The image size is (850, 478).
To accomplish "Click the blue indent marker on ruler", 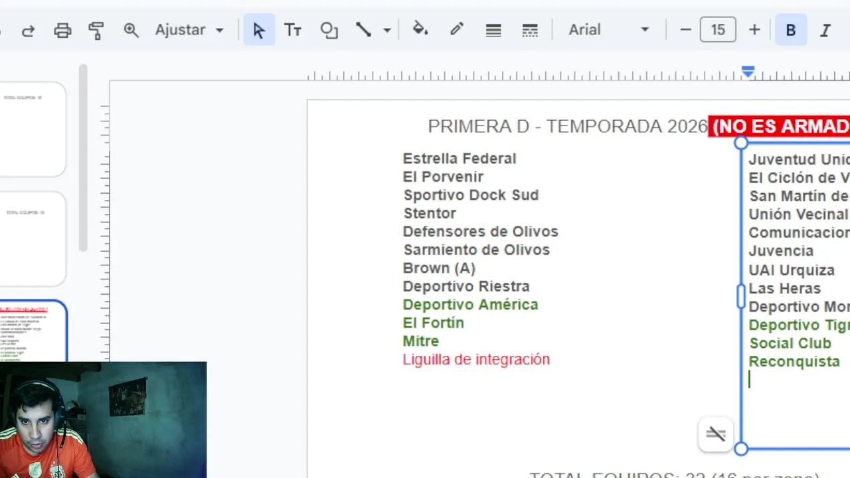I will (748, 71).
